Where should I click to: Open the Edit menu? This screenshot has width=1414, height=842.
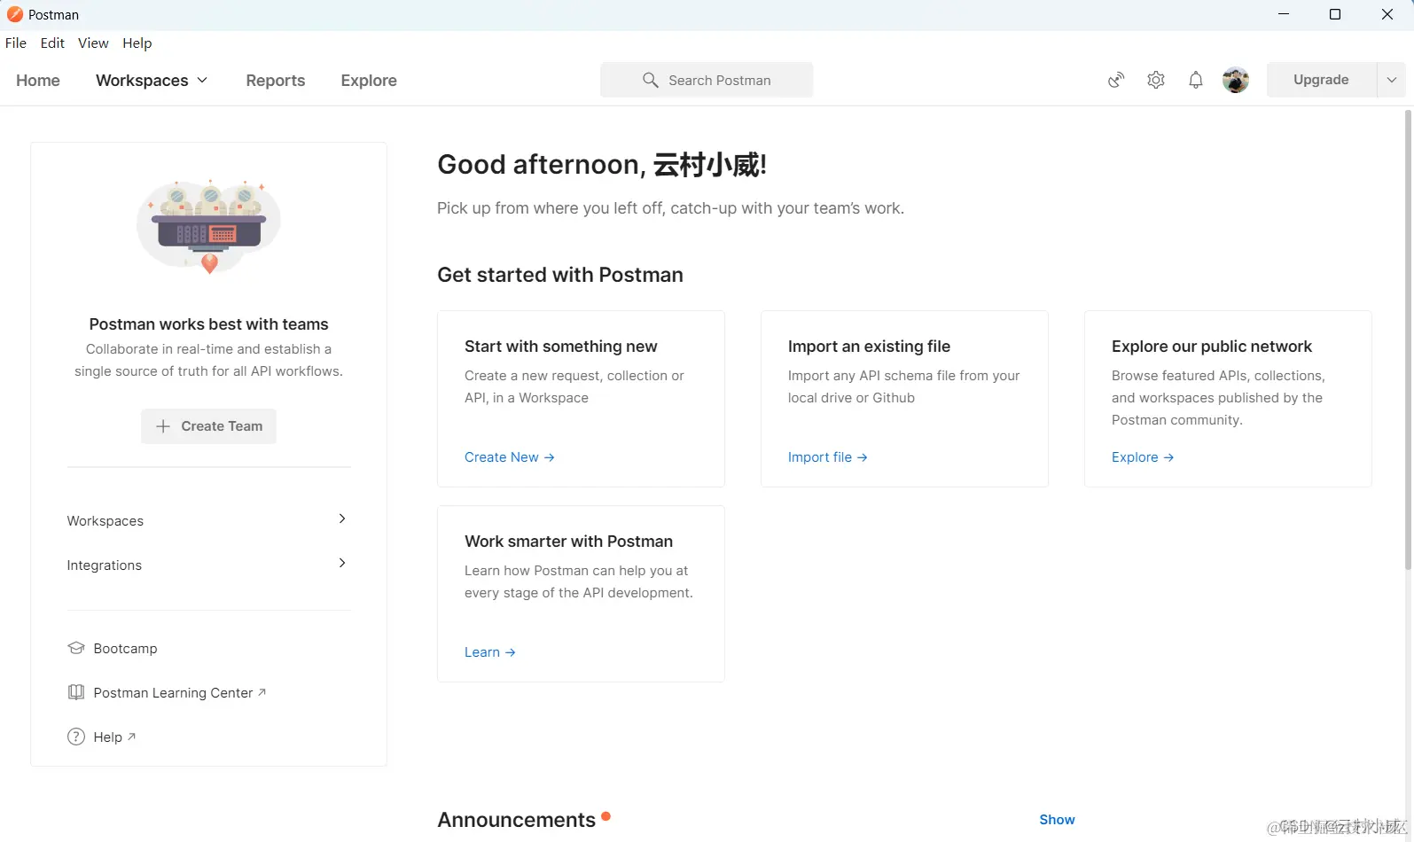52,43
